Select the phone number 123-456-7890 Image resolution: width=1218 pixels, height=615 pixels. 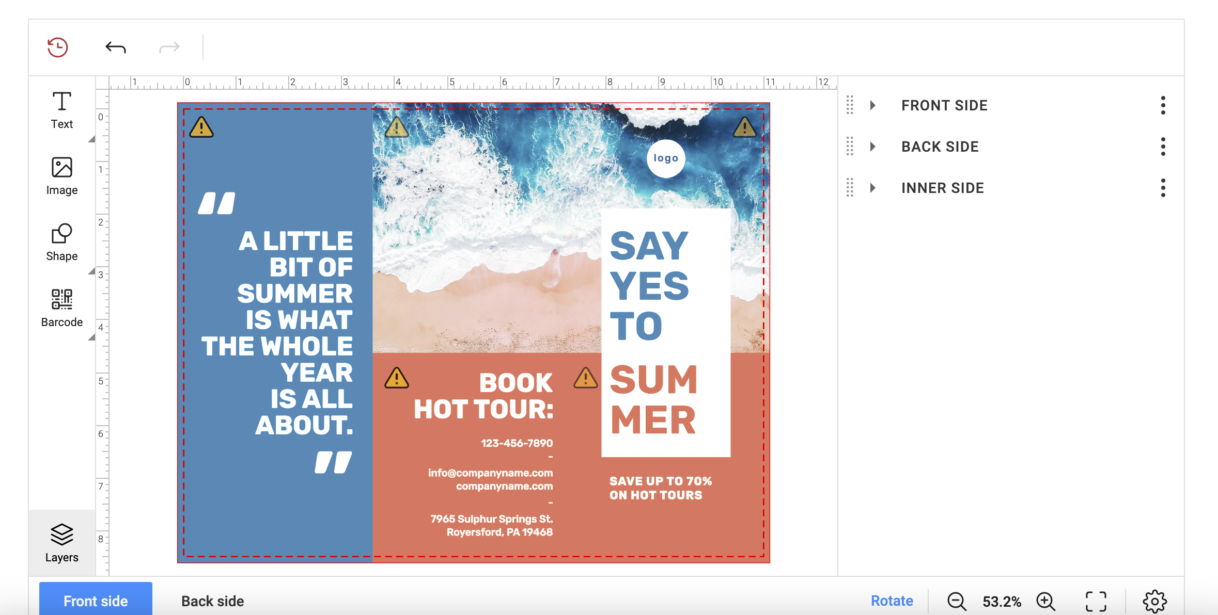point(517,443)
